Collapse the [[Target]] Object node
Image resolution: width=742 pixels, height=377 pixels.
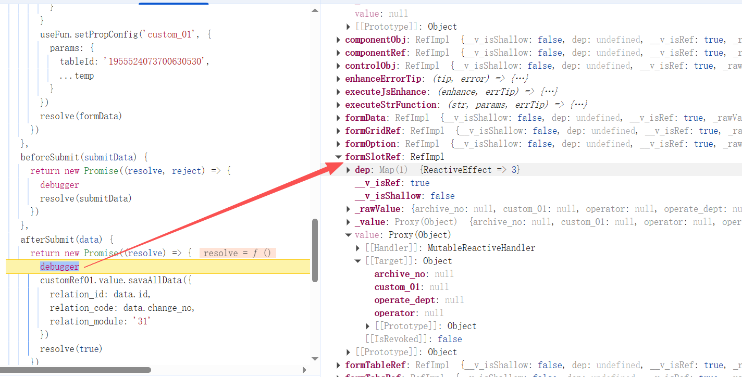358,261
